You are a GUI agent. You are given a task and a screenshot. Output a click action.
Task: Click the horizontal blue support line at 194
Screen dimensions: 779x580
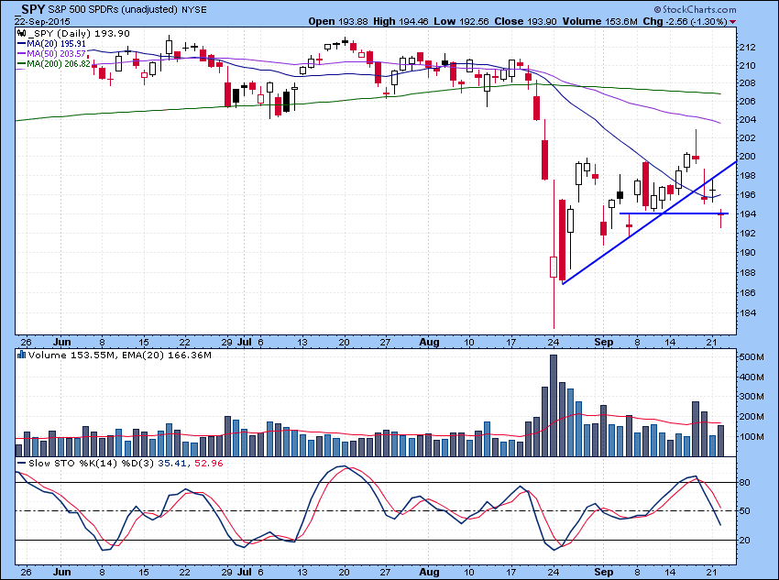pyautogui.click(x=674, y=213)
